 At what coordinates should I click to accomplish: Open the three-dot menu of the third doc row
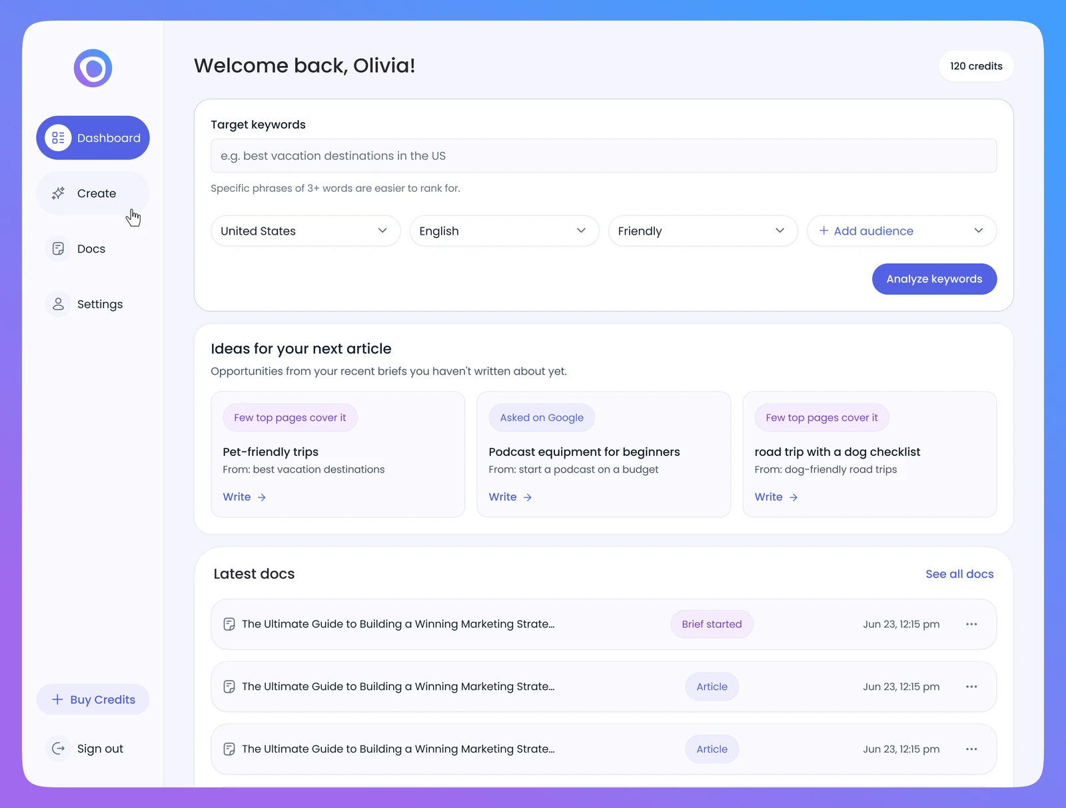click(971, 749)
